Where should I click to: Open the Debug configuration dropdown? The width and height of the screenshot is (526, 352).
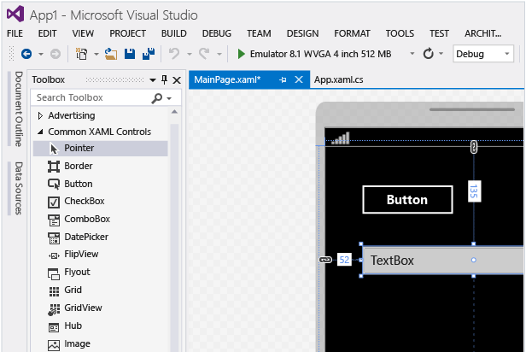pos(507,54)
